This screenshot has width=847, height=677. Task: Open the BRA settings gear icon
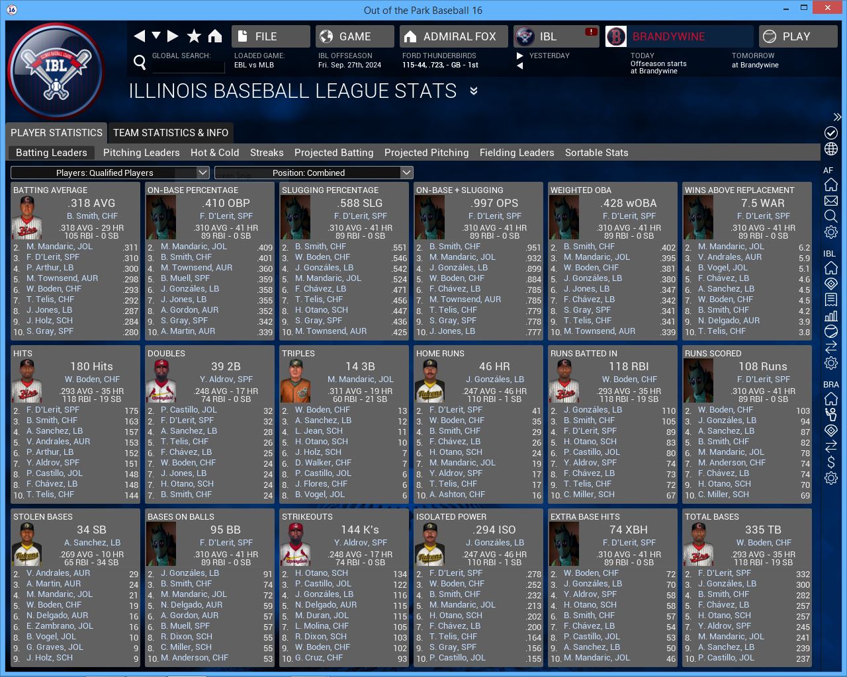[831, 478]
